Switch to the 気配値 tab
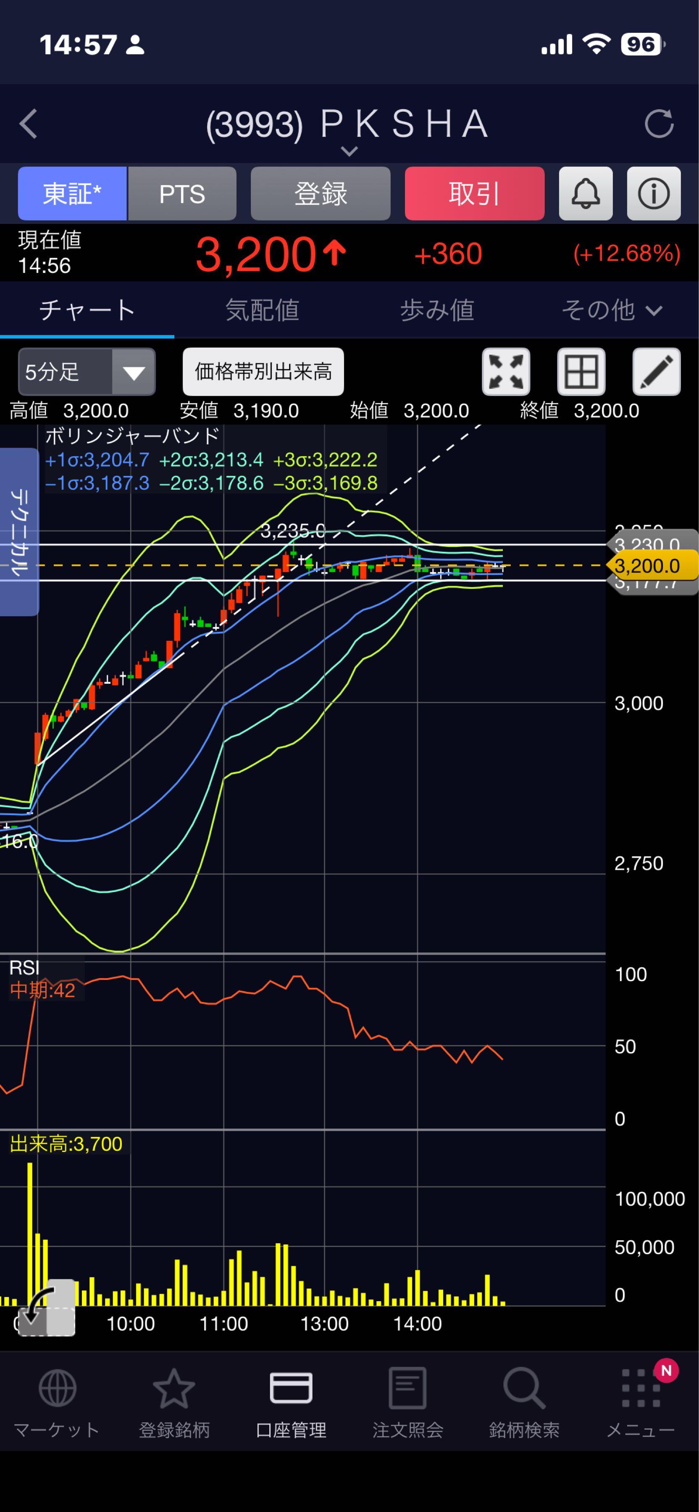Screen dimensions: 699x1512 [x=263, y=310]
